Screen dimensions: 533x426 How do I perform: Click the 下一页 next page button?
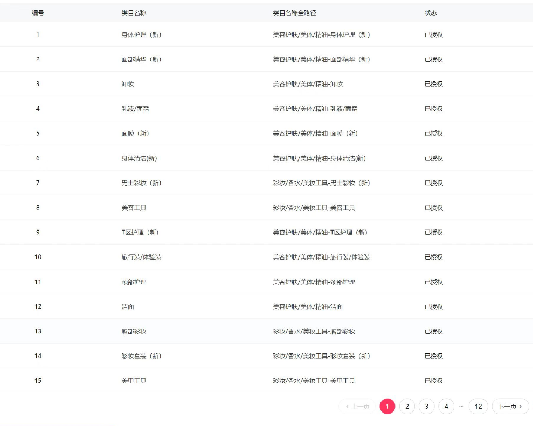510,407
